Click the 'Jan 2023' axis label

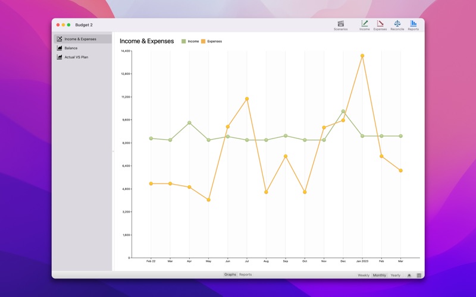pos(362,261)
